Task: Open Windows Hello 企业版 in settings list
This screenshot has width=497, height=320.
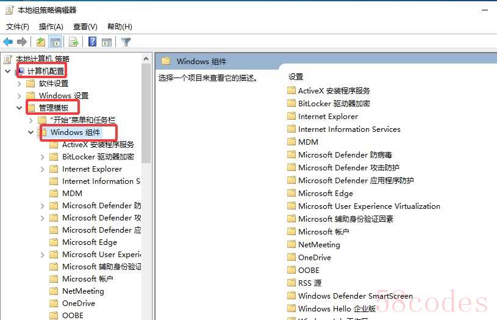Action: coord(337,308)
